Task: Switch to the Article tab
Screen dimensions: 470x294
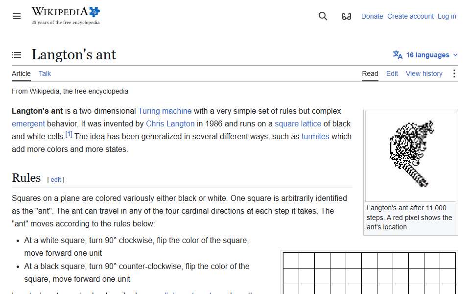Action: (x=21, y=74)
